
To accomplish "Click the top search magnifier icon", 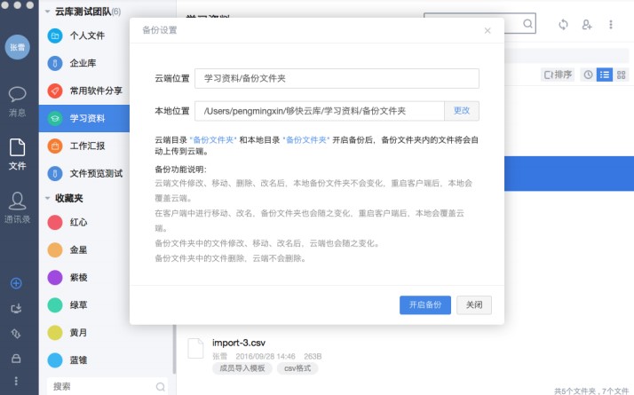I will (x=527, y=23).
